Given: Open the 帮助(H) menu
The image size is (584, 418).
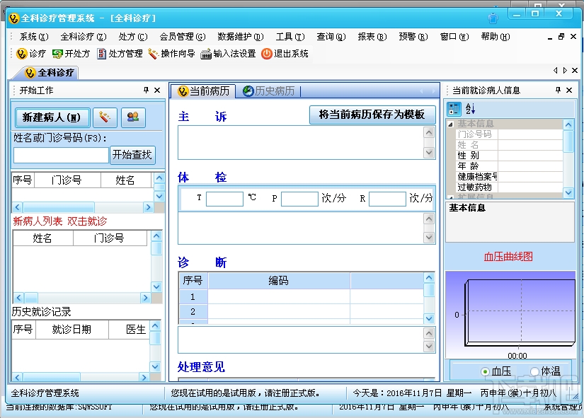Looking at the screenshot, I should tap(496, 37).
